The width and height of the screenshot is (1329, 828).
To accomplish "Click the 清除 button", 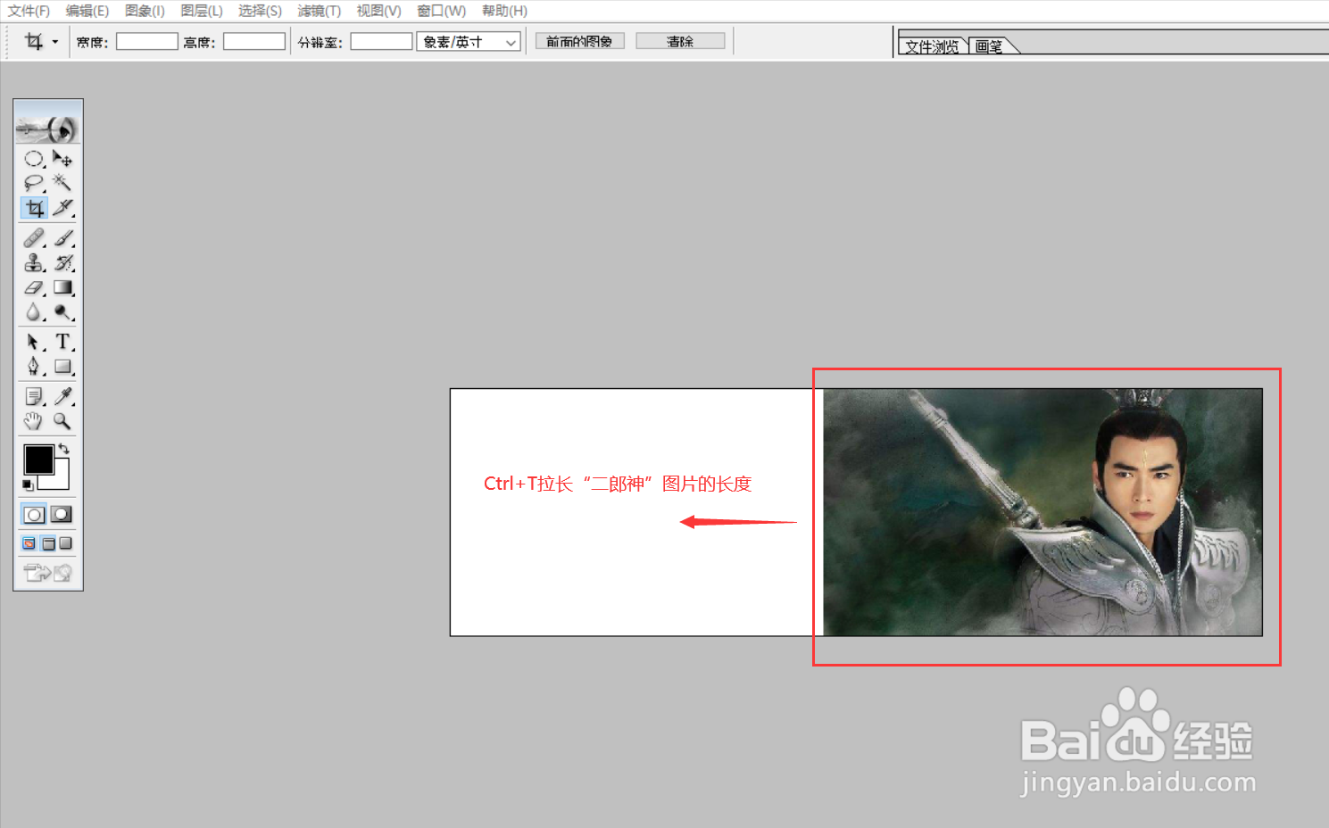I will pyautogui.click(x=680, y=42).
